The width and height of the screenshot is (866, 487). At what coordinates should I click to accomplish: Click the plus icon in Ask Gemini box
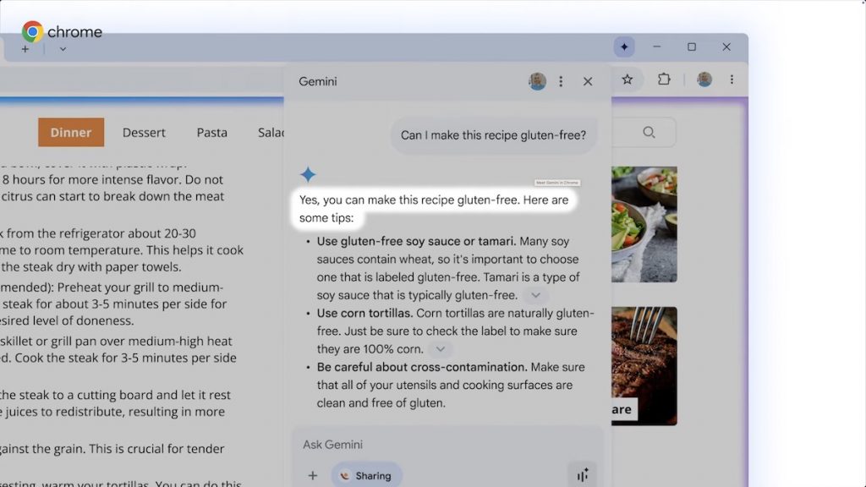coord(312,475)
